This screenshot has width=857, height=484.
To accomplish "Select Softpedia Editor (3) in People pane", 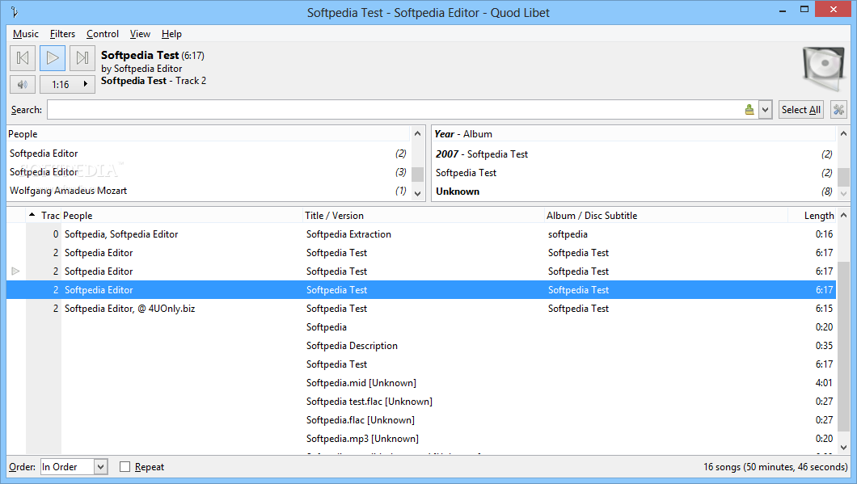I will 208,173.
